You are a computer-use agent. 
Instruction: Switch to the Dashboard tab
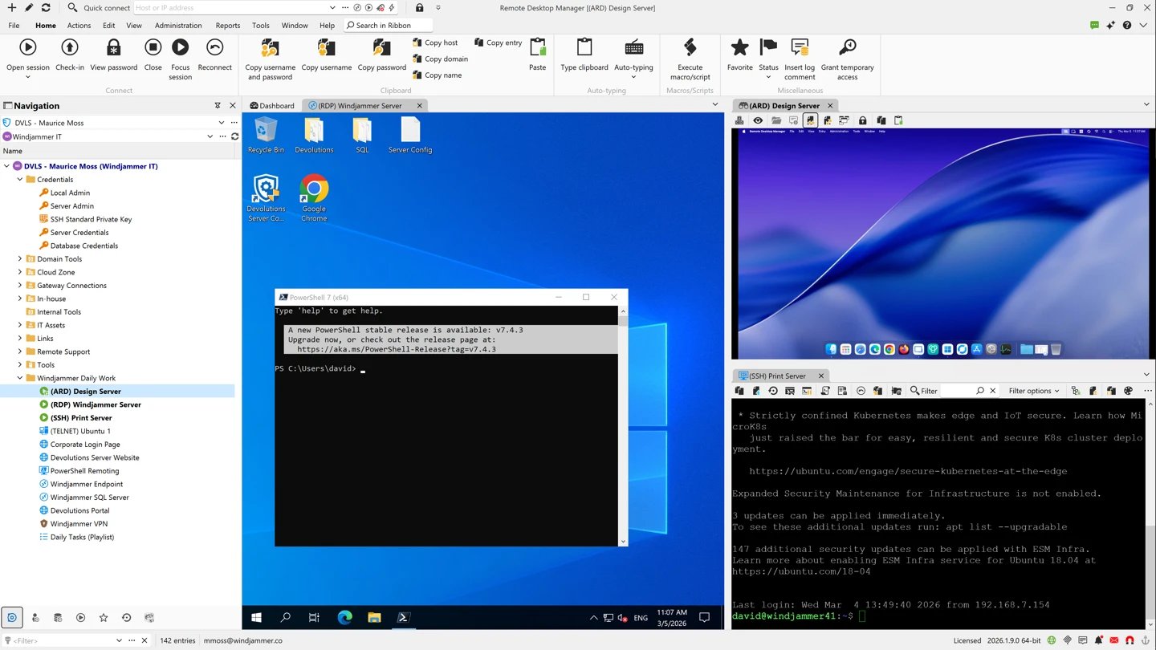coord(272,105)
